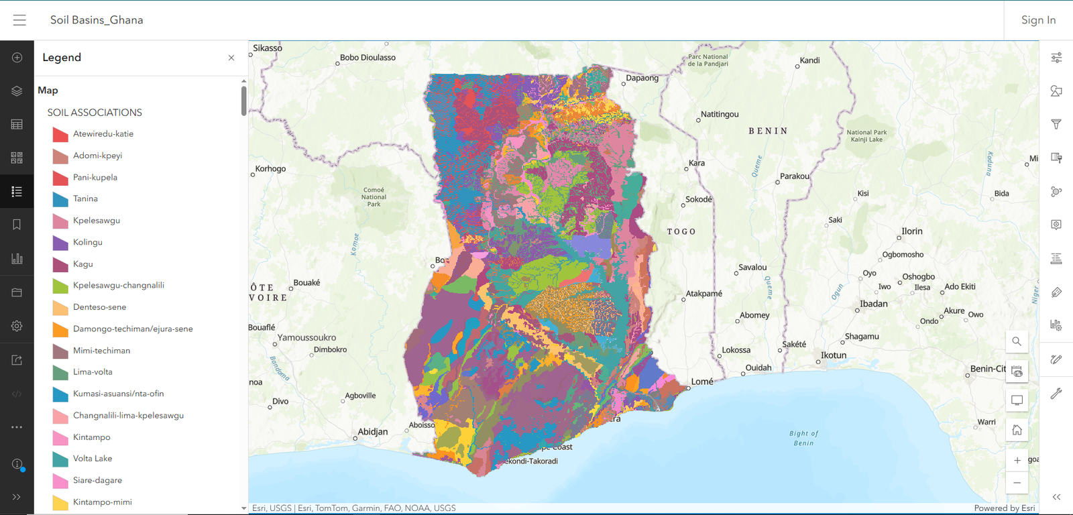This screenshot has height=515, width=1073.
Task: Open the Layers panel in left toolbar
Action: coord(17,91)
